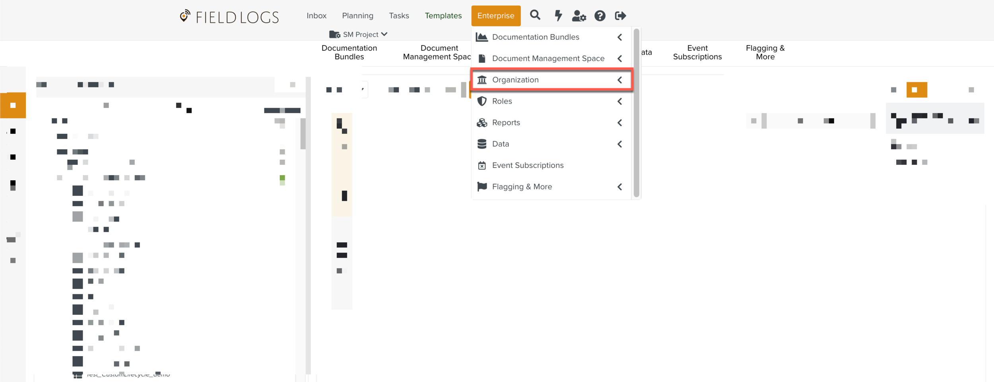Go to the Inbox page

coord(316,16)
